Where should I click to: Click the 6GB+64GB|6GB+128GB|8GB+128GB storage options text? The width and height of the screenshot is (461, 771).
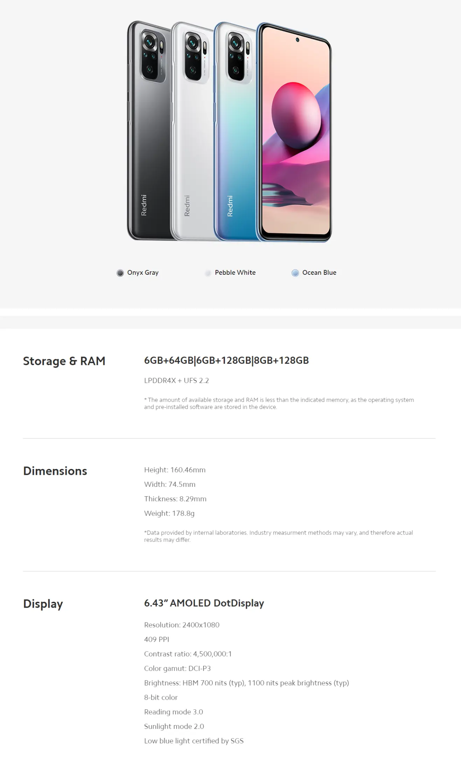click(226, 361)
